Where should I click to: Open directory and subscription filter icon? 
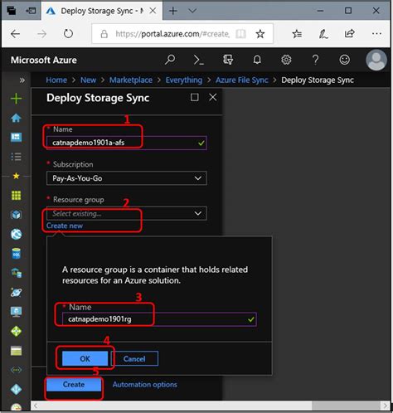228,60
